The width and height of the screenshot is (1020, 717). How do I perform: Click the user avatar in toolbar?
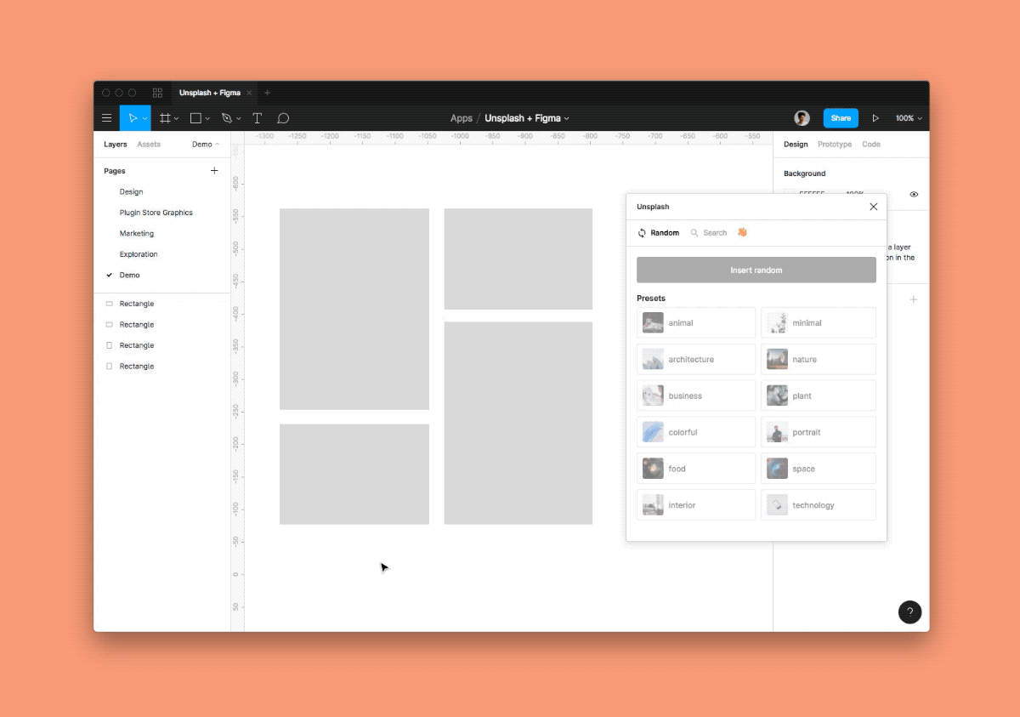[x=802, y=118]
